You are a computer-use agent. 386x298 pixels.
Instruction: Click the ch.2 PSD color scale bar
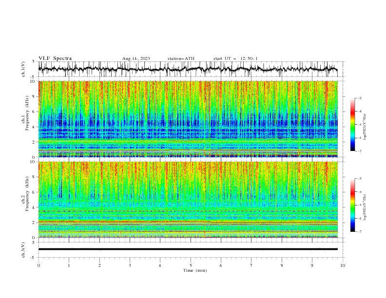(x=352, y=205)
